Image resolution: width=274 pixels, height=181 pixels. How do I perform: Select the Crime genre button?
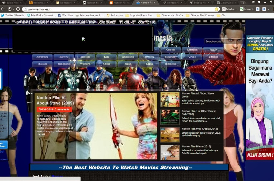coord(192,57)
